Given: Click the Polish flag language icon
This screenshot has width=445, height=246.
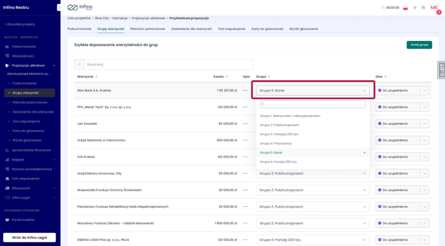Looking at the screenshot, I should pyautogui.click(x=405, y=8).
